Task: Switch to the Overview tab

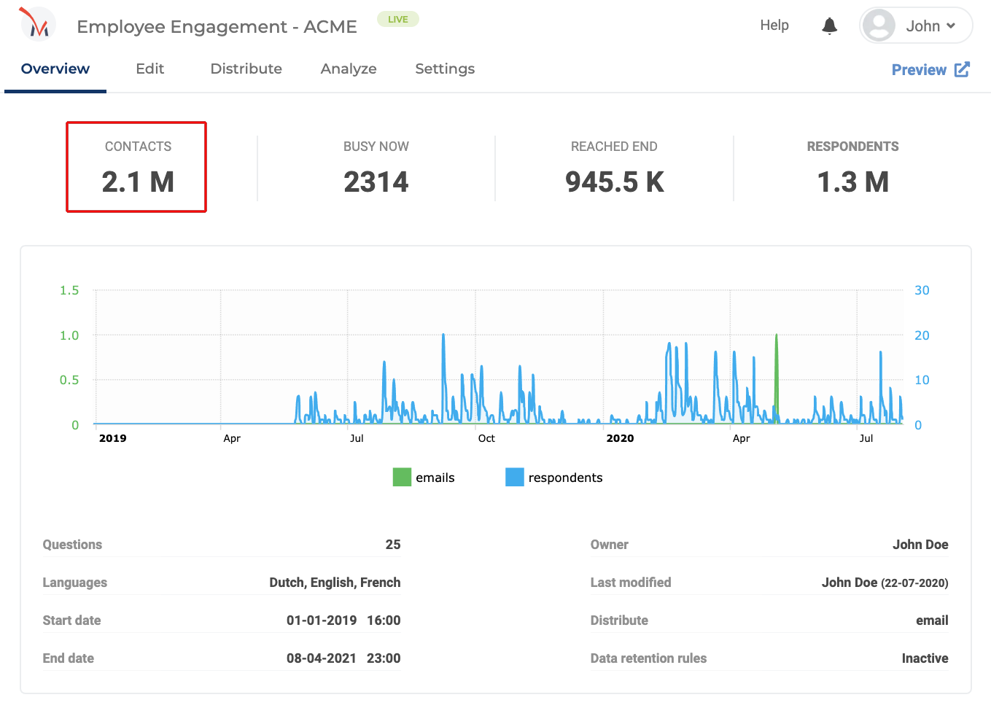Action: click(55, 69)
